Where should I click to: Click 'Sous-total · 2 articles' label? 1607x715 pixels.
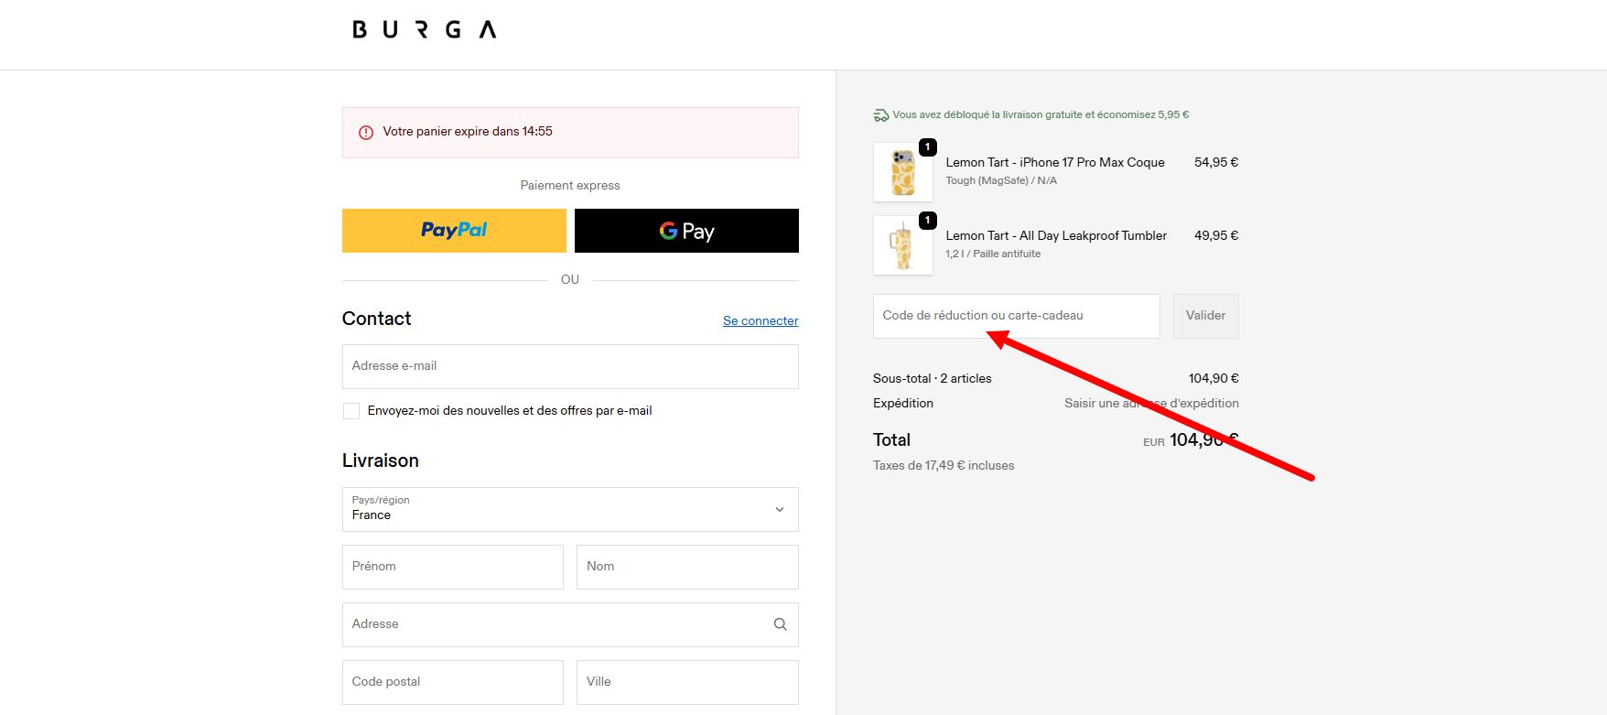[932, 378]
